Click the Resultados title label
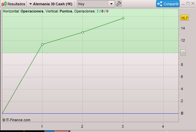 [16, 4]
